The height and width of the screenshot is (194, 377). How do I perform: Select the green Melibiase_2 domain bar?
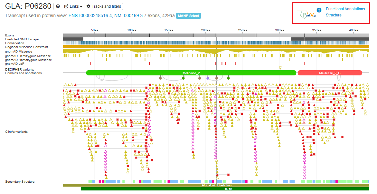point(191,73)
